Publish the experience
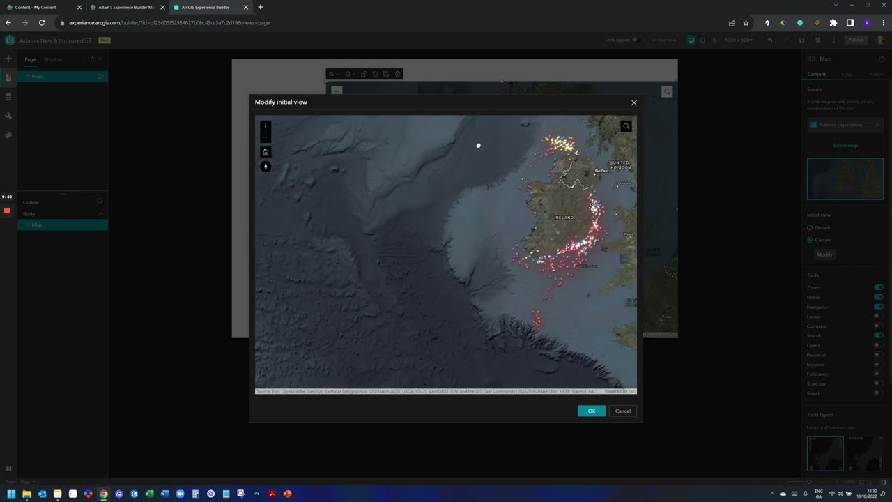 856,40
